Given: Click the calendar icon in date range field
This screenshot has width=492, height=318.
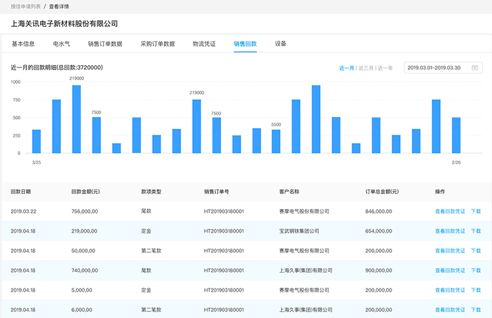Looking at the screenshot, I should [474, 68].
